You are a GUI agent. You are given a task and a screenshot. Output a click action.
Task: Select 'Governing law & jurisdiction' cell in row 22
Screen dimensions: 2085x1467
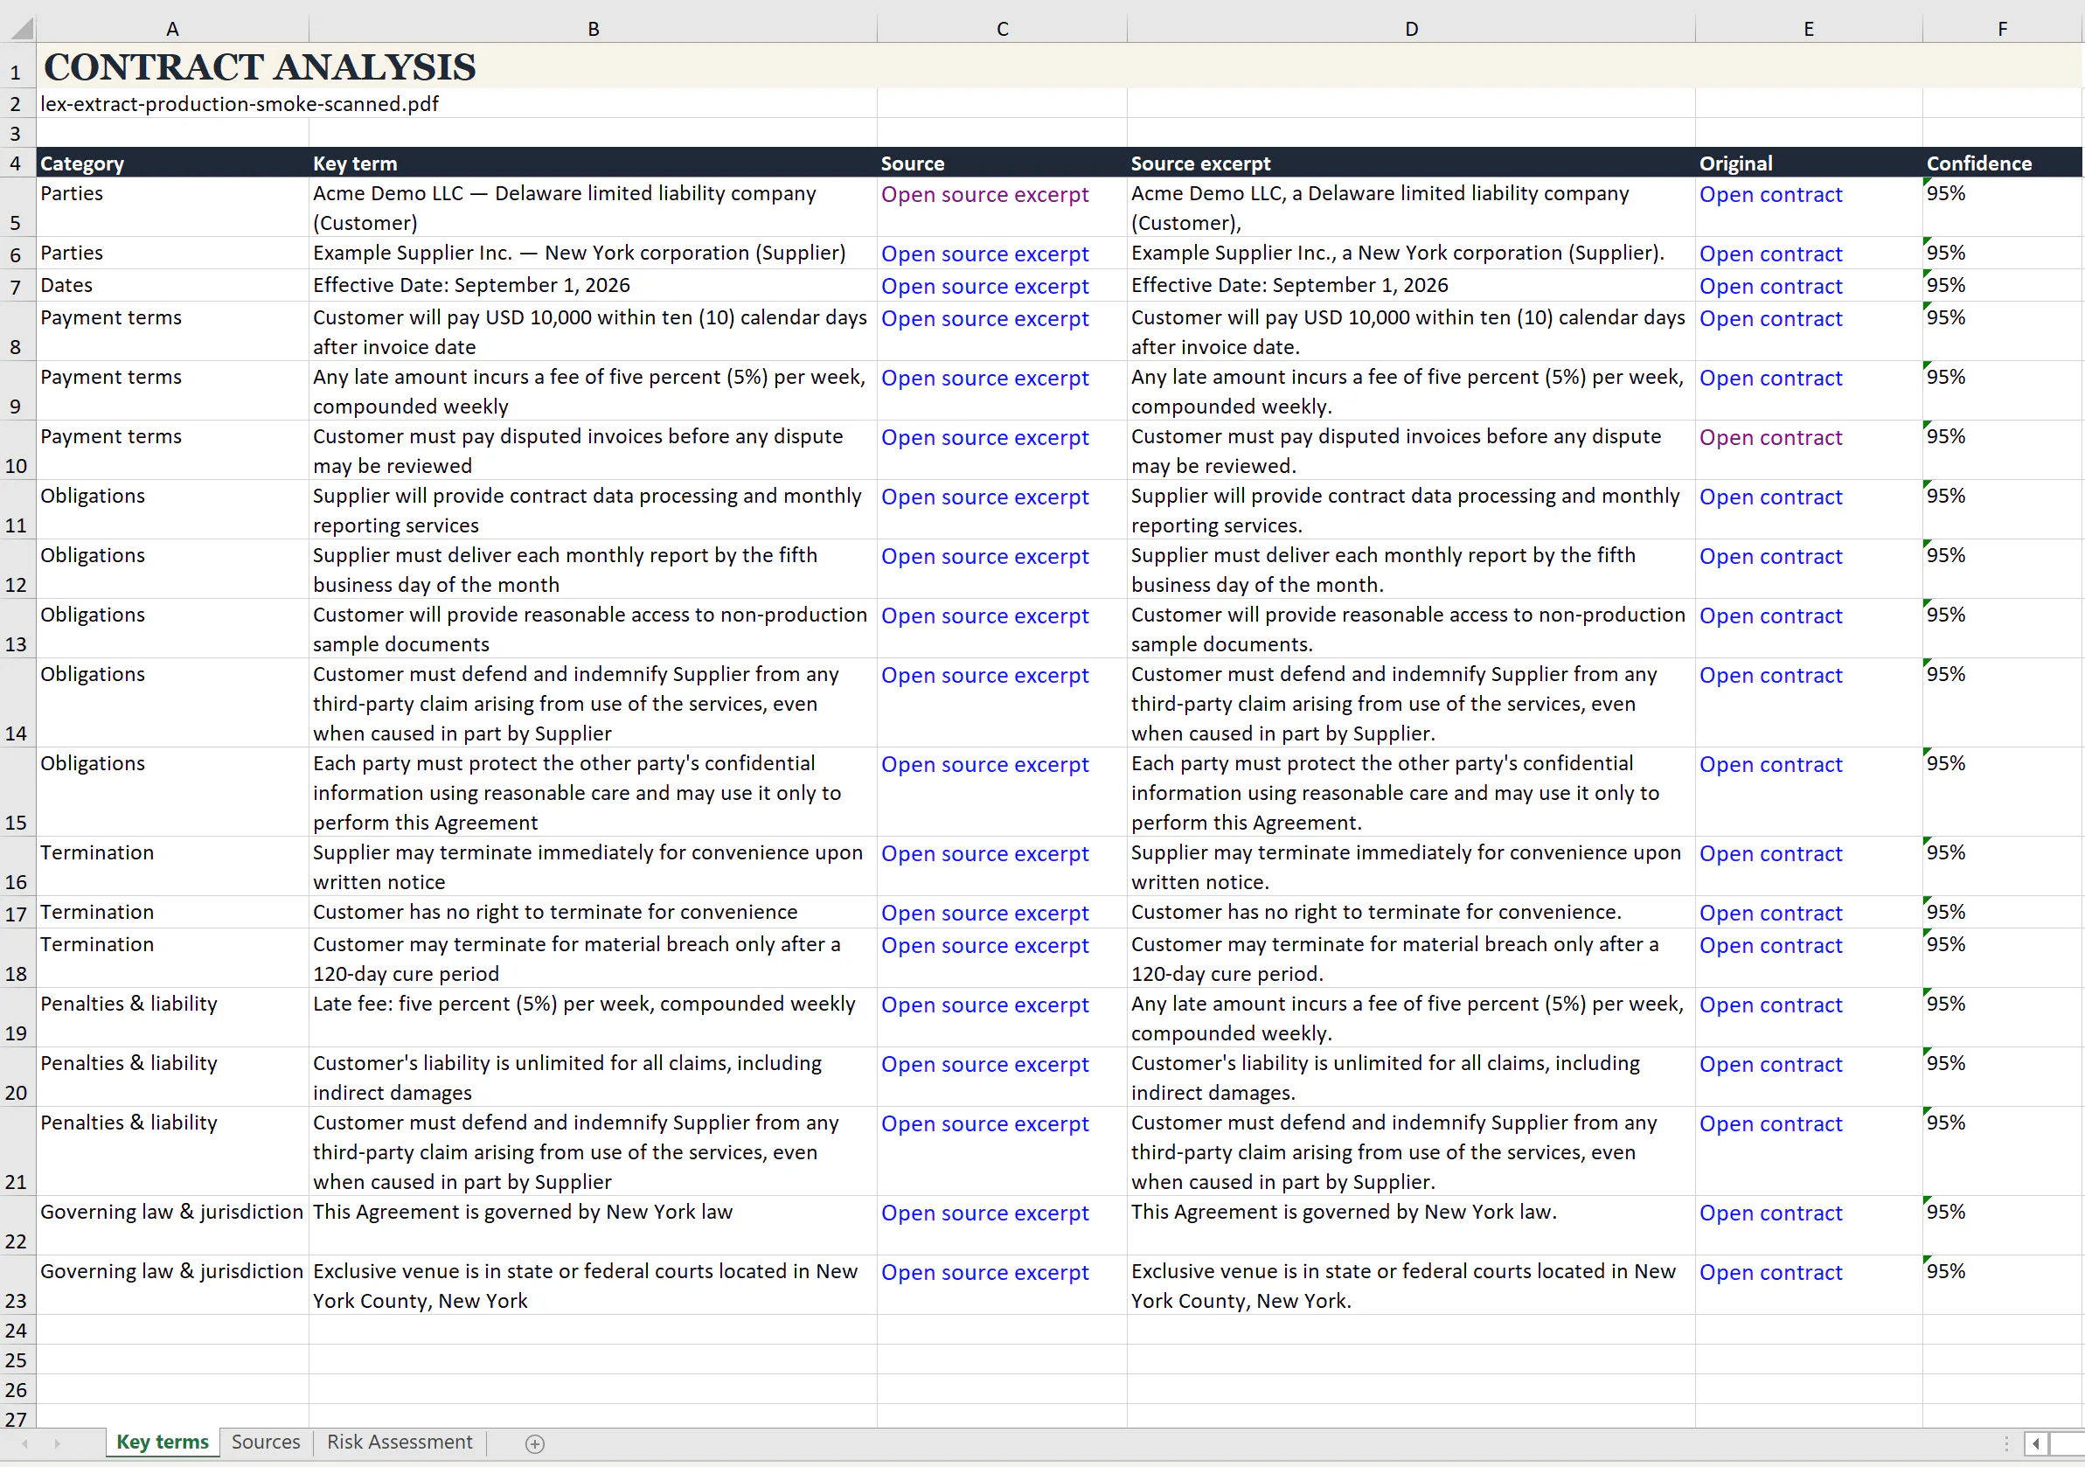(172, 1226)
